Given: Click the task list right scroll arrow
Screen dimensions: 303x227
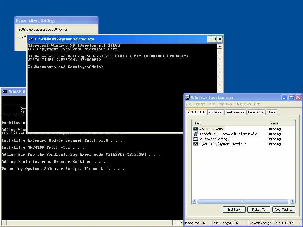Looking at the screenshot, I should point(292,201).
